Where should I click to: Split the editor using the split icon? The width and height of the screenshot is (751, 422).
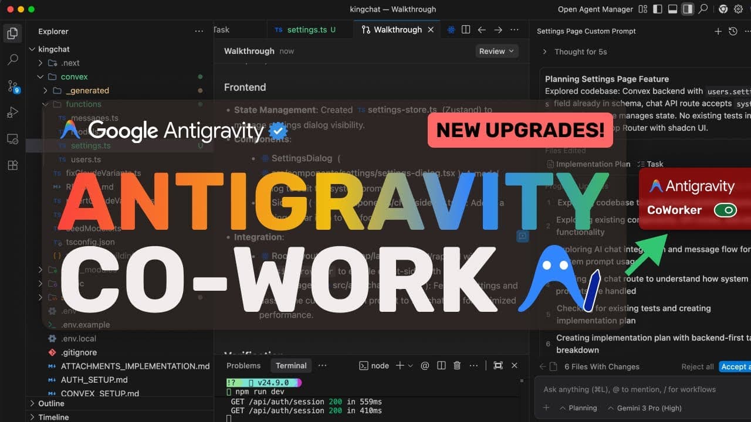(x=466, y=30)
